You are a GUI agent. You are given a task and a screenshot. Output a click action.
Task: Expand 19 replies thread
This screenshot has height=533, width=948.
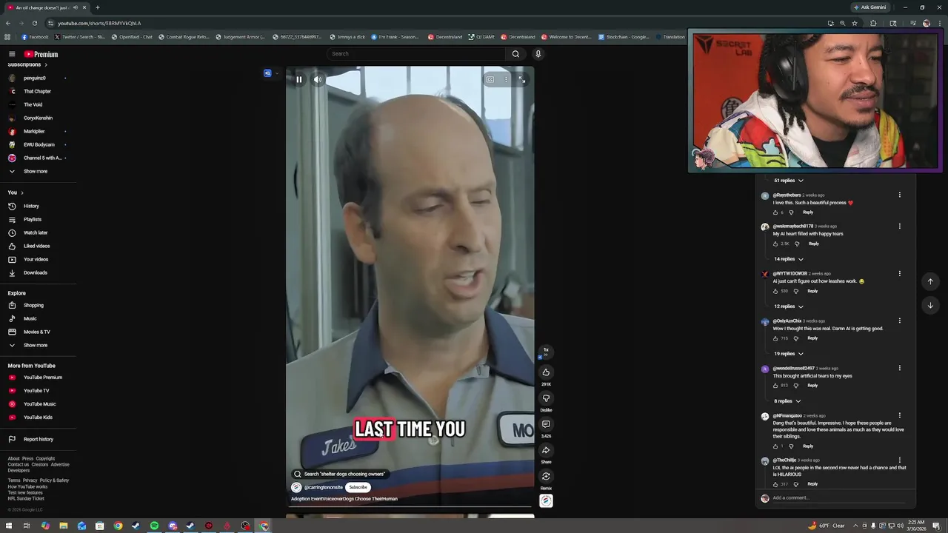(788, 354)
